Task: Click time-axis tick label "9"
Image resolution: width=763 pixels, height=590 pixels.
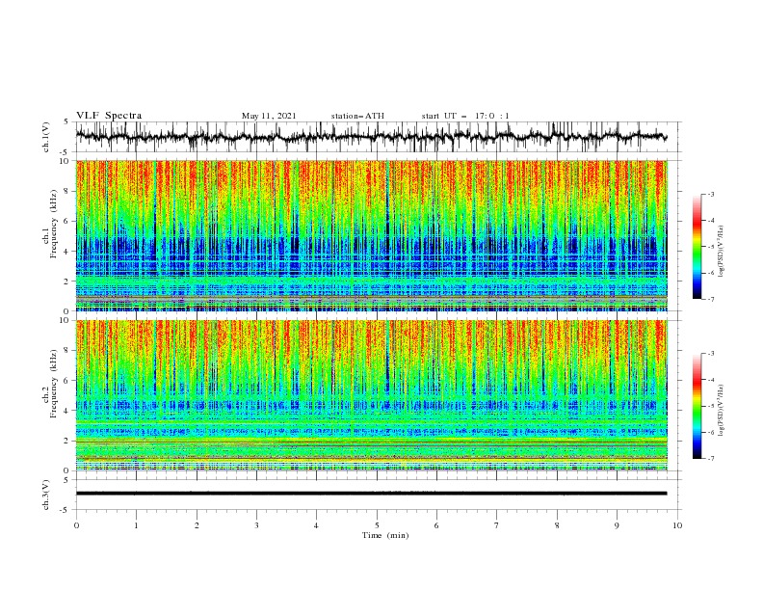Action: pos(617,525)
